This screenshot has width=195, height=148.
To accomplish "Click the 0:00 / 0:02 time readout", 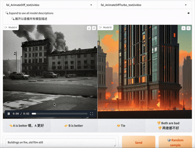I will click(x=21, y=114).
